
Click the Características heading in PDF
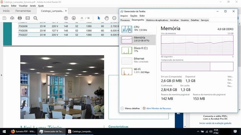click(118, 127)
